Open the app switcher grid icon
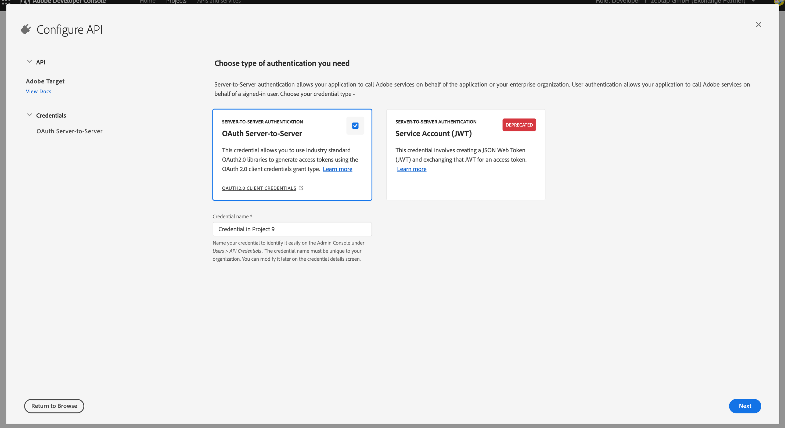This screenshot has height=428, width=785. pyautogui.click(x=6, y=2)
